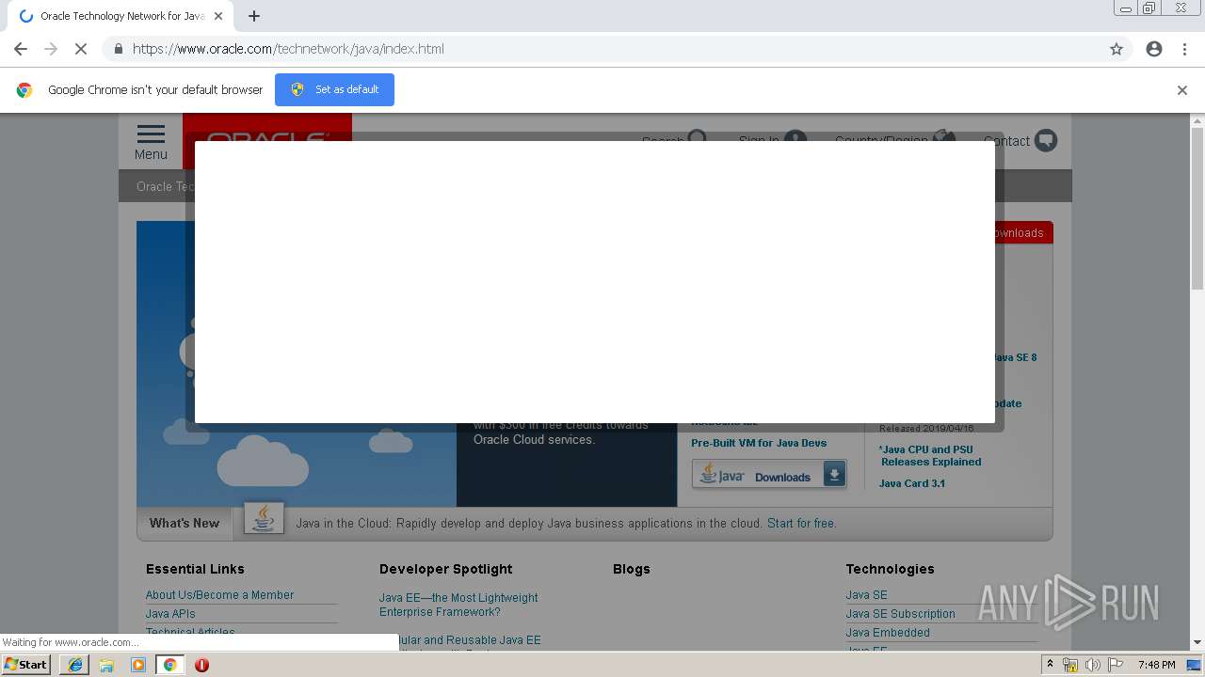The width and height of the screenshot is (1205, 677).
Task: Close the Oracle Technology Network tab
Action: pos(218,16)
